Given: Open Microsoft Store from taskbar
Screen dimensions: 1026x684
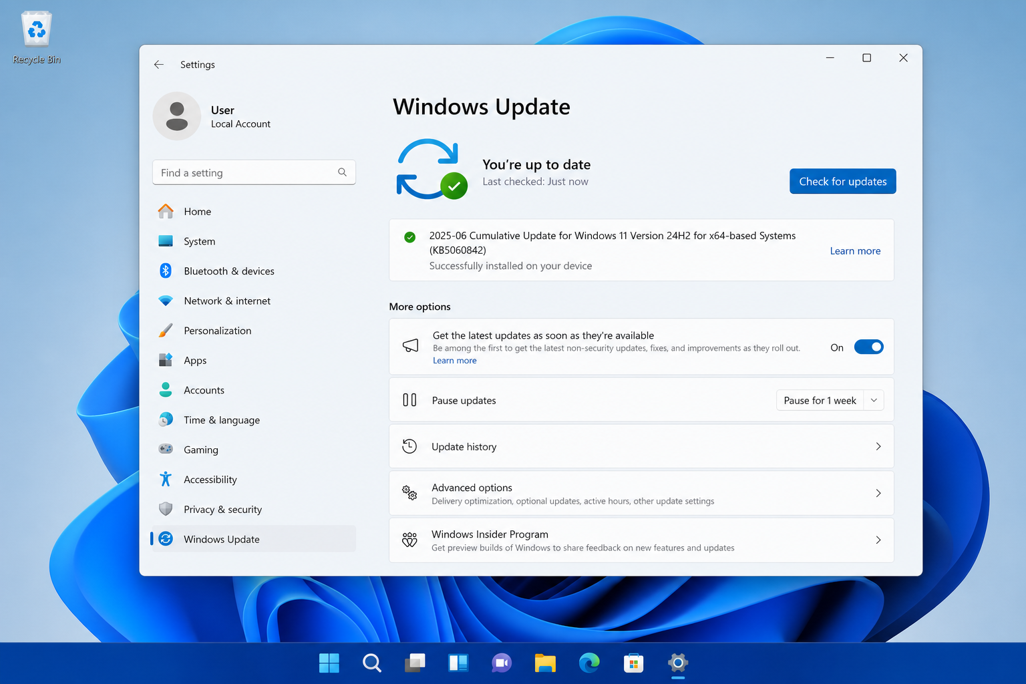Looking at the screenshot, I should (633, 663).
